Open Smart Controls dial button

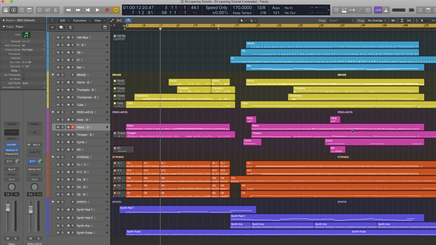coord(39,10)
